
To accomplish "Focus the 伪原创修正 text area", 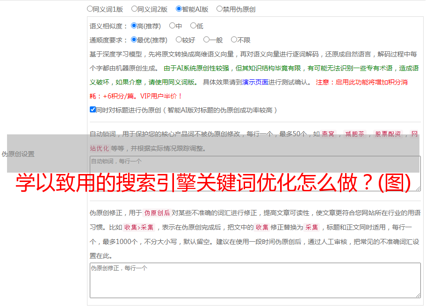I will point(255,280).
